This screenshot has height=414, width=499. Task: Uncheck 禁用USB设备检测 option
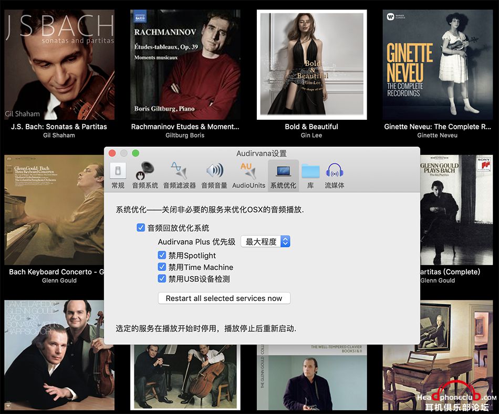pyautogui.click(x=162, y=279)
